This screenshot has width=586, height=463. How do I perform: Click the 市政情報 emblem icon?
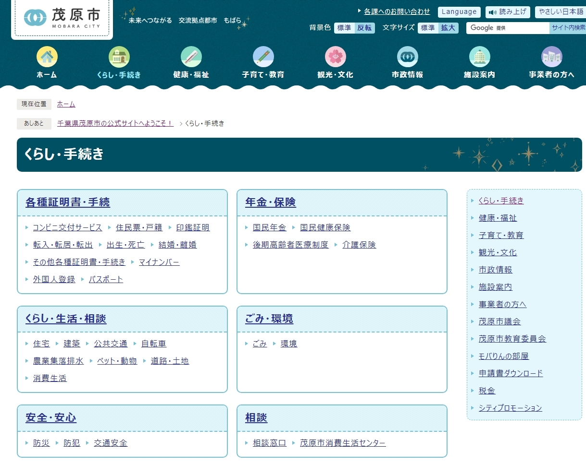click(407, 57)
